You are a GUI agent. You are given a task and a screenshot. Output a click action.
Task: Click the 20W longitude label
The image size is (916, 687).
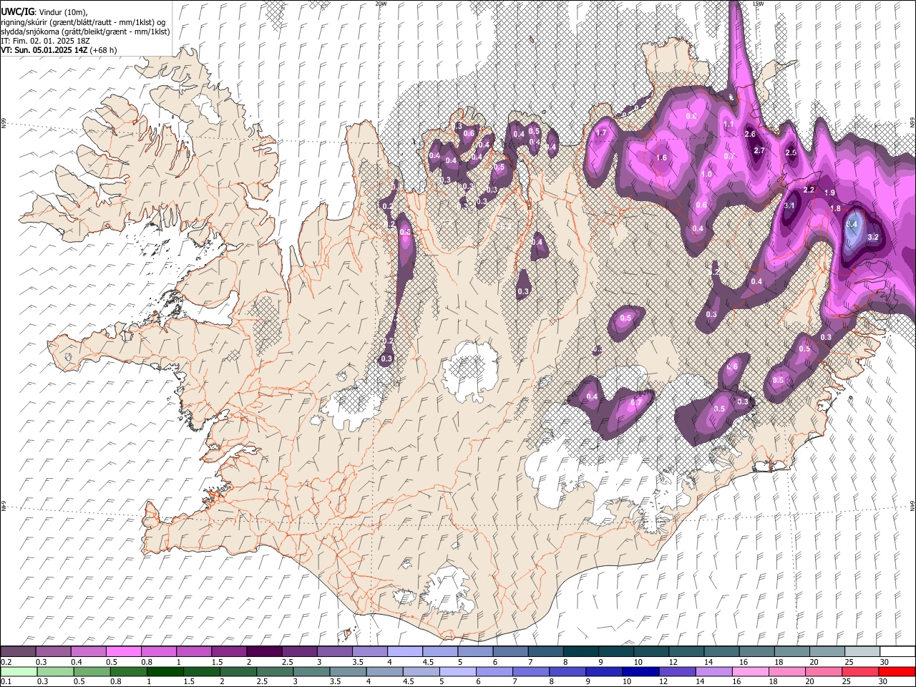click(x=381, y=4)
